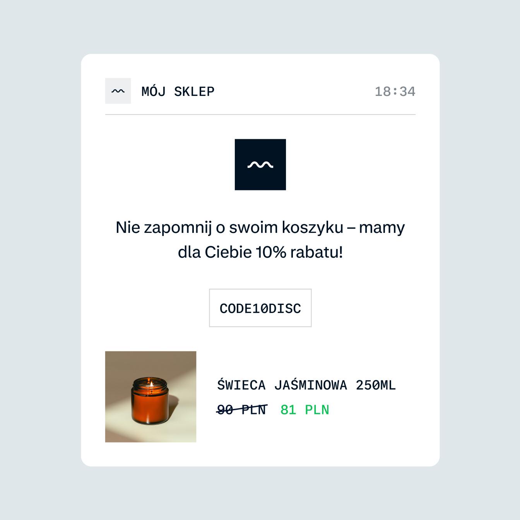Click the word 'JAŚMINOWA' in the product name
Viewport: 520px width, 520px height.
pos(311,385)
